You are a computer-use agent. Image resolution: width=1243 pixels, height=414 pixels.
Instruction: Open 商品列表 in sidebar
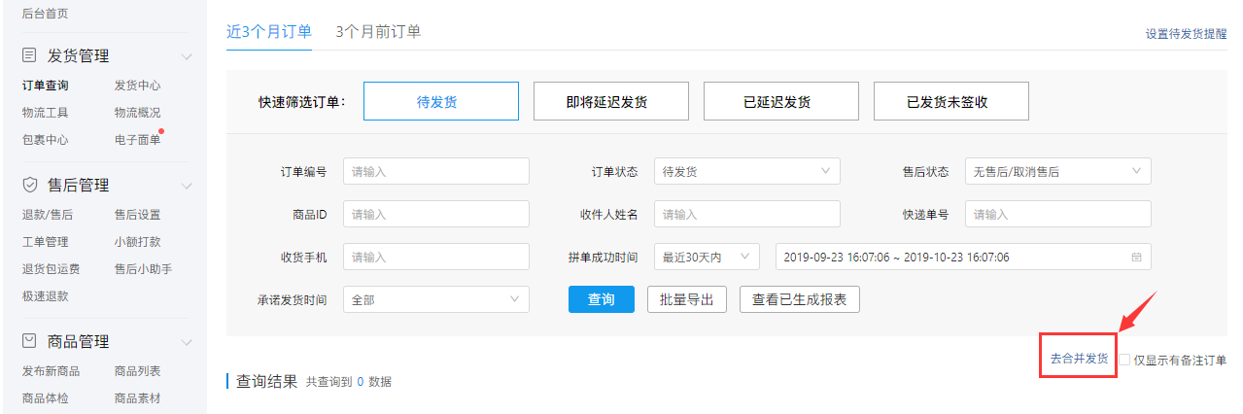click(137, 371)
